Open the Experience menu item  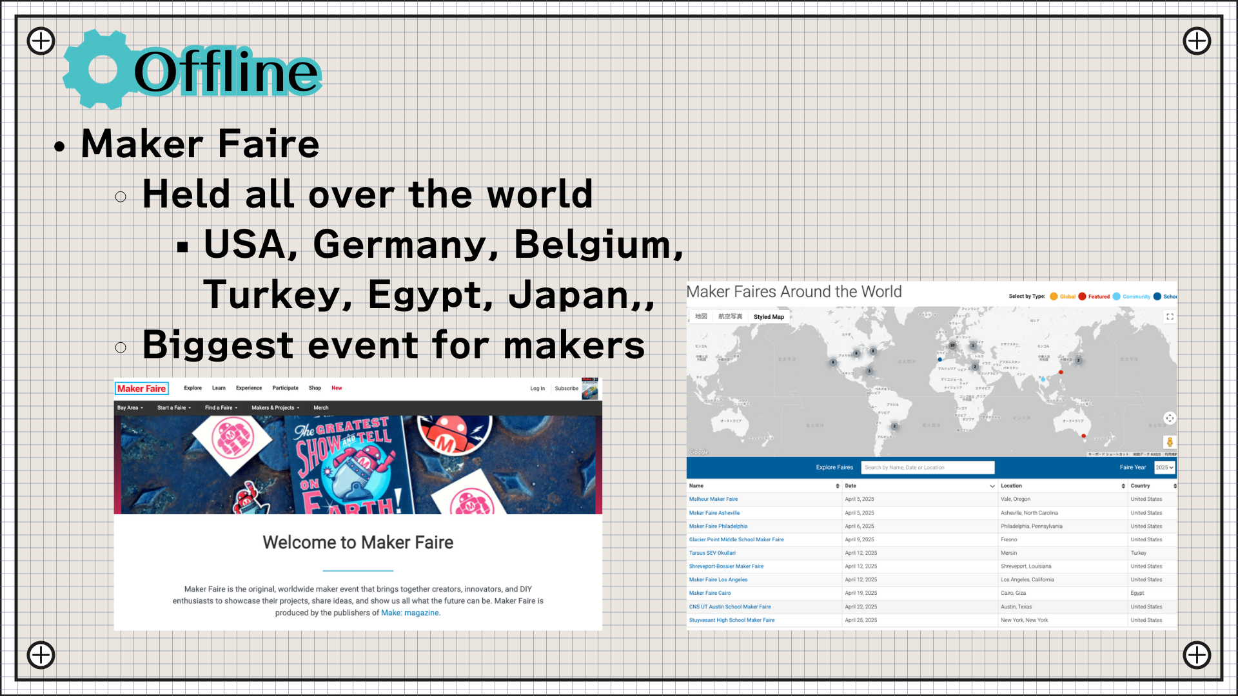(249, 388)
